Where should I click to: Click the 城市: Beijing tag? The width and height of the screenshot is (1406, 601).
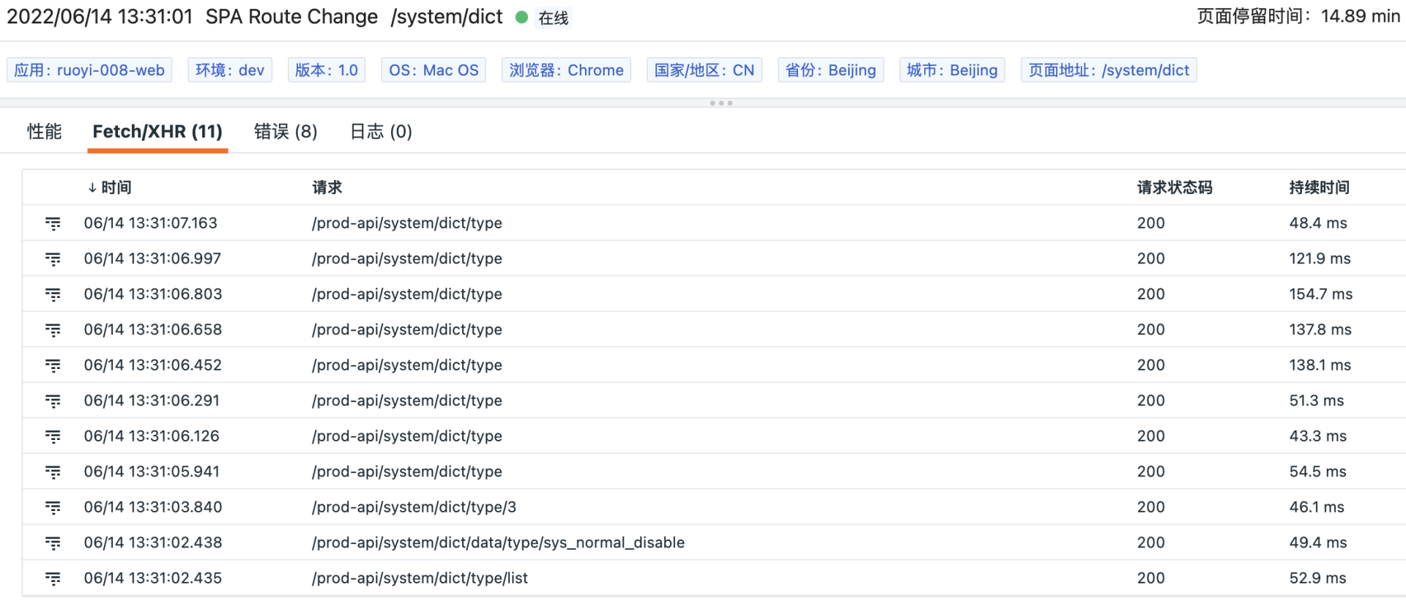(952, 70)
